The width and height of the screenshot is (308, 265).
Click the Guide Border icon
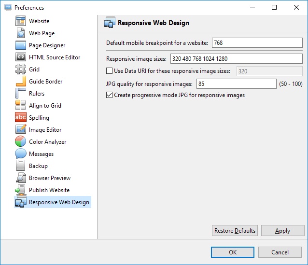pos(21,81)
